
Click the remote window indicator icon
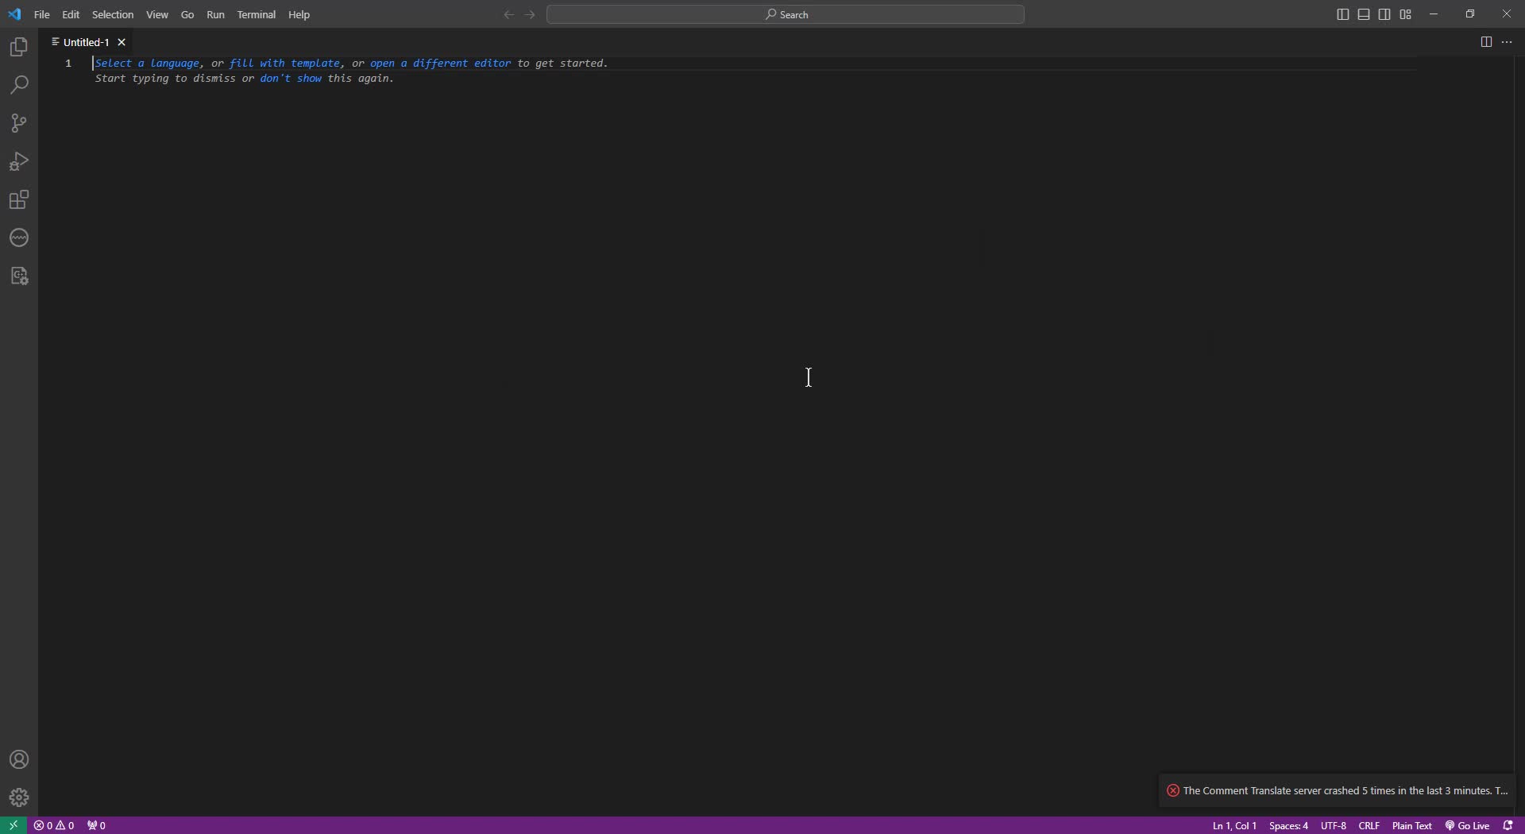pyautogui.click(x=14, y=825)
